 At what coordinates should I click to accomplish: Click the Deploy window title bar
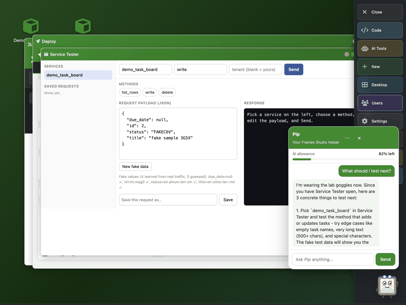pyautogui.click(x=193, y=41)
